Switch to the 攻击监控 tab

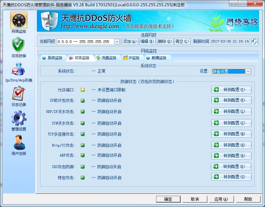(x=80, y=58)
